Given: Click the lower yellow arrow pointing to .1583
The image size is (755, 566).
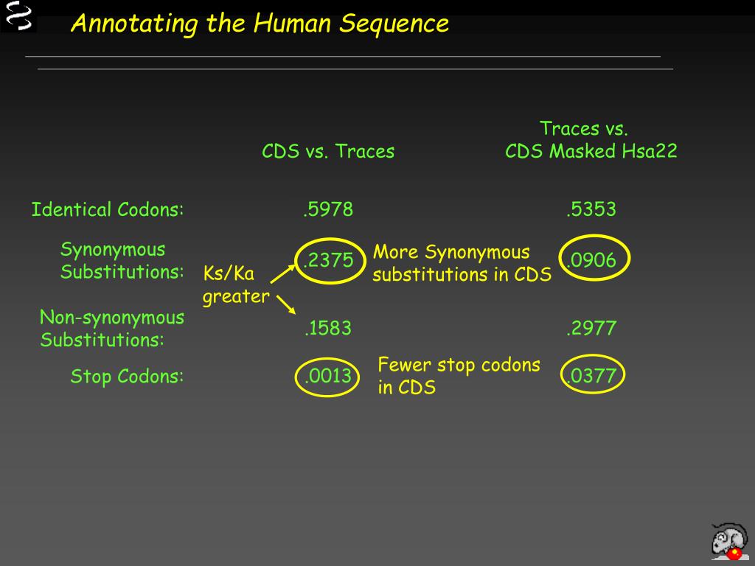Looking at the screenshot, I should [286, 304].
